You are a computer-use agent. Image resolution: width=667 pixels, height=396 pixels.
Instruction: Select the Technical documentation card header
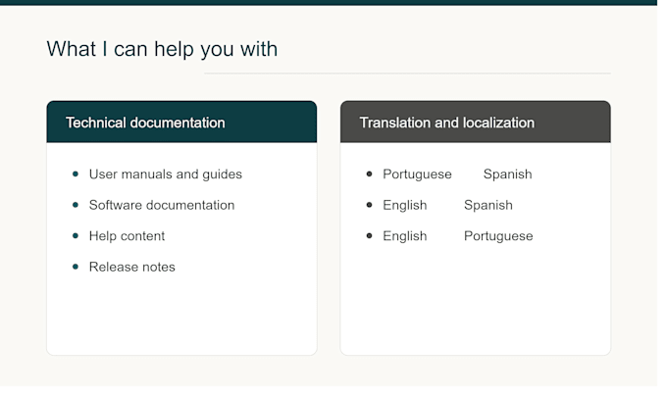point(181,122)
